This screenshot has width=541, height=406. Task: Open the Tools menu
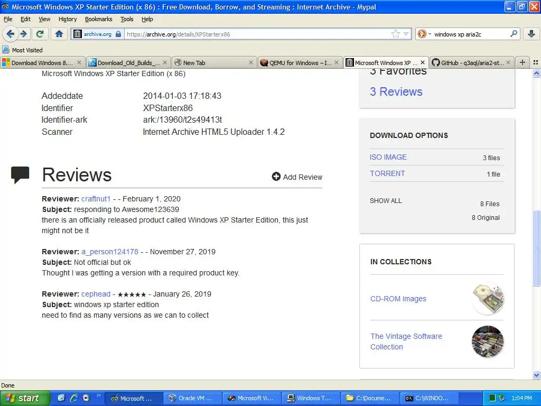click(x=127, y=20)
